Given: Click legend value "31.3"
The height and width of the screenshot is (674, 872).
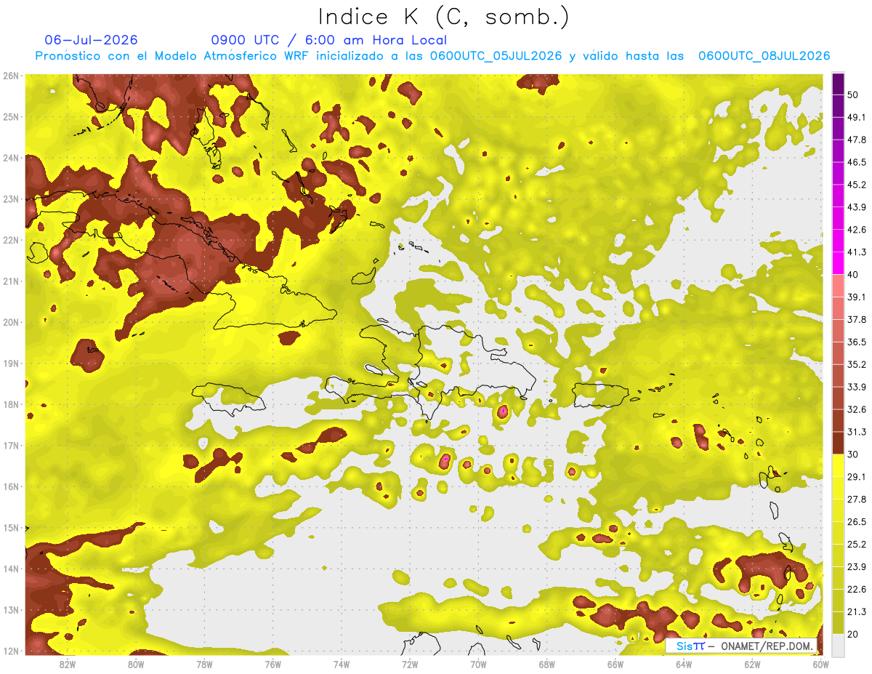Looking at the screenshot, I should click(x=856, y=432).
